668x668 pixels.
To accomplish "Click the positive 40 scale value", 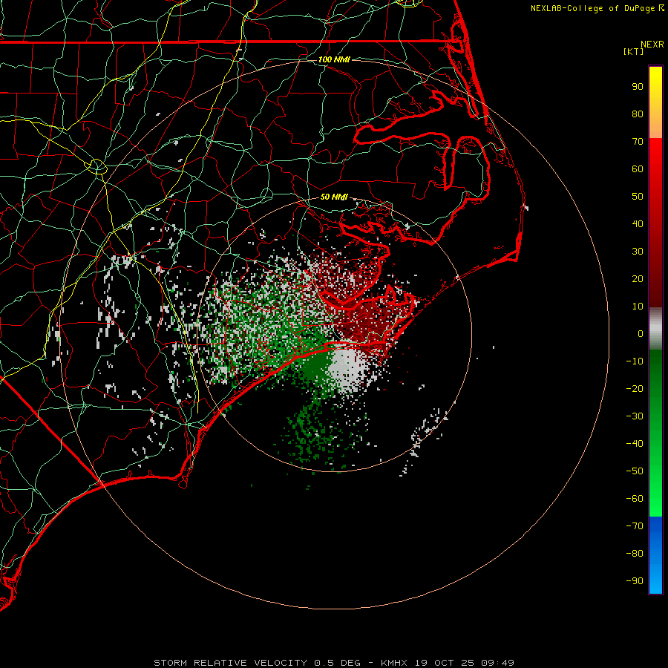I will 638,224.
